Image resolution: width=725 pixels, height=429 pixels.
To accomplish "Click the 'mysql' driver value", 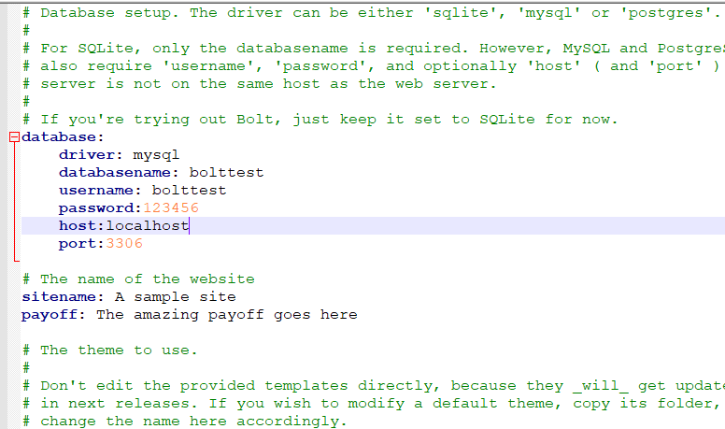I will pyautogui.click(x=156, y=155).
